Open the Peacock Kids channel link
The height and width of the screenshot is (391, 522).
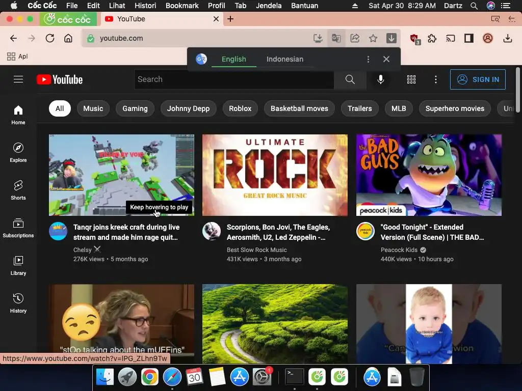pos(399,249)
